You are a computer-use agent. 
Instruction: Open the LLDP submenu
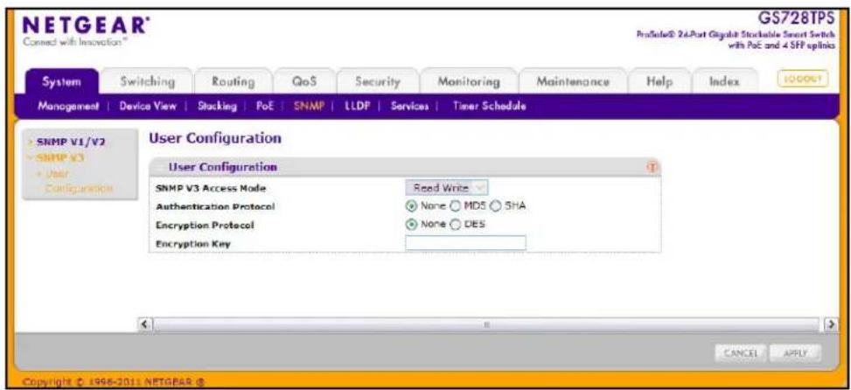point(356,106)
